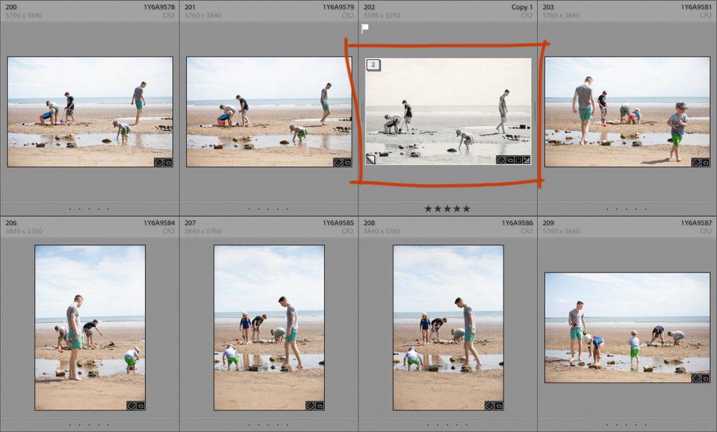Viewport: 717px width, 432px height.
Task: Click the '5598 x 3592' dimensions text
Action: pos(382,15)
